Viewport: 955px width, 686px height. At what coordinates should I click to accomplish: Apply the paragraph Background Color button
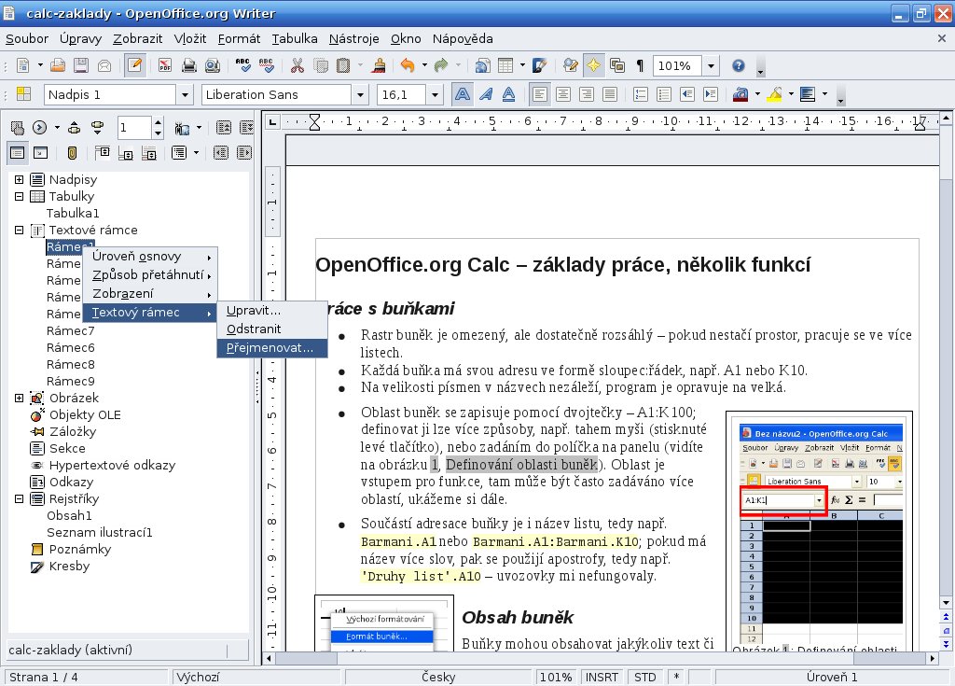point(808,94)
